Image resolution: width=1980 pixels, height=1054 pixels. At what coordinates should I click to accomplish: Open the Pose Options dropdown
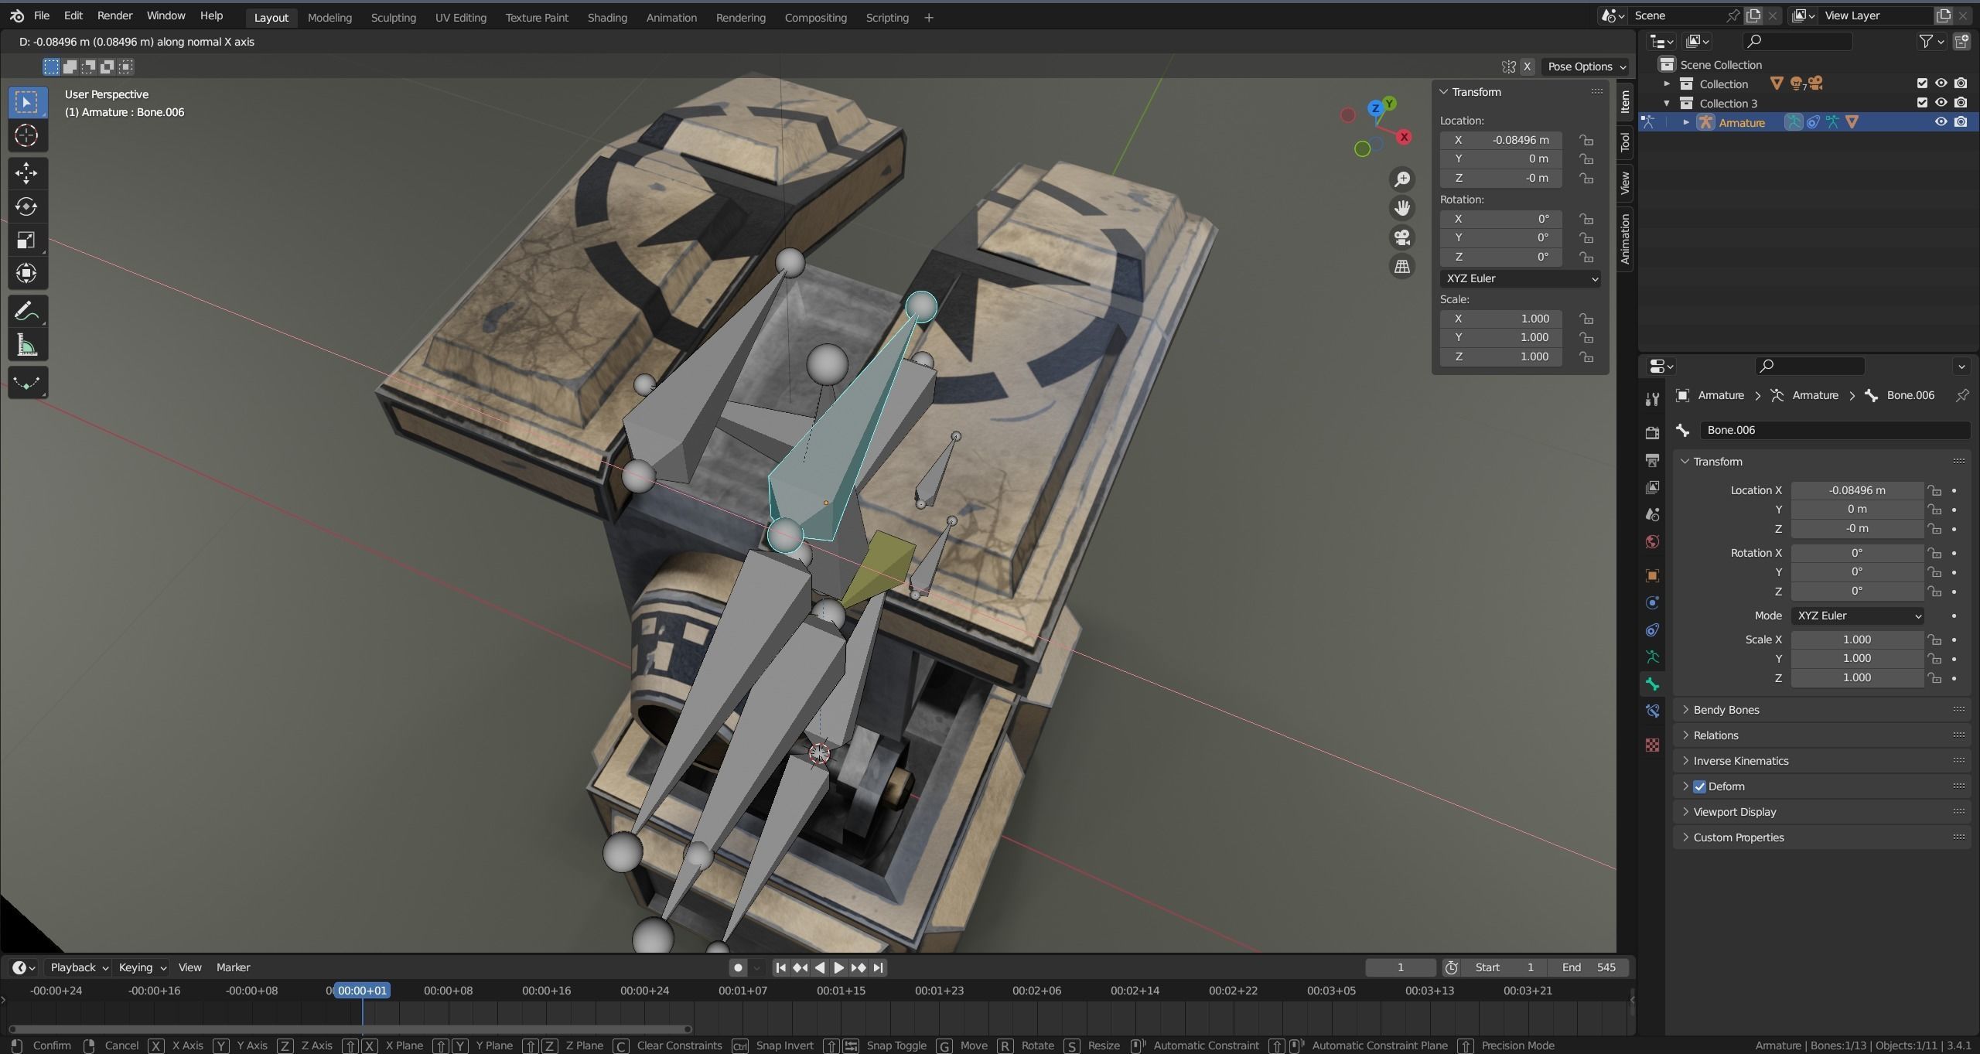pyautogui.click(x=1586, y=67)
